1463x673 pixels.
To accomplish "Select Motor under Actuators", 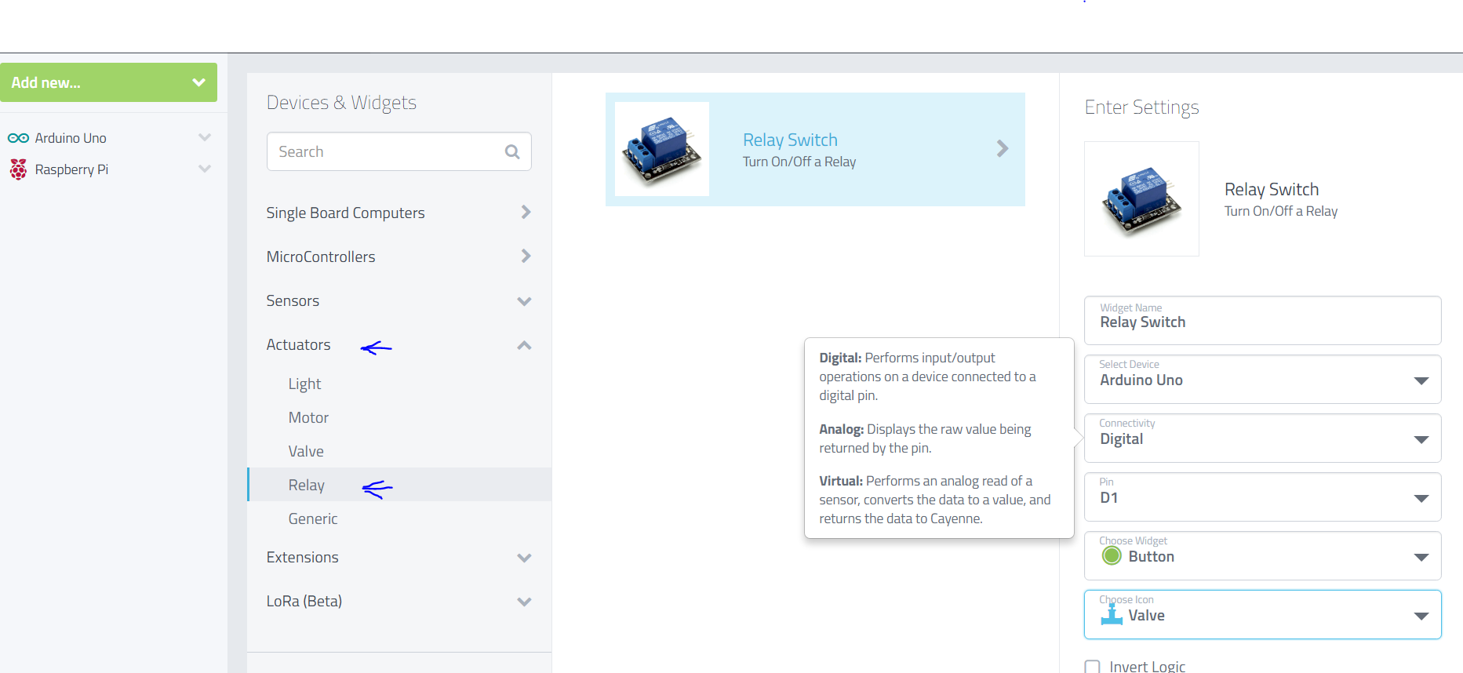I will 308,418.
